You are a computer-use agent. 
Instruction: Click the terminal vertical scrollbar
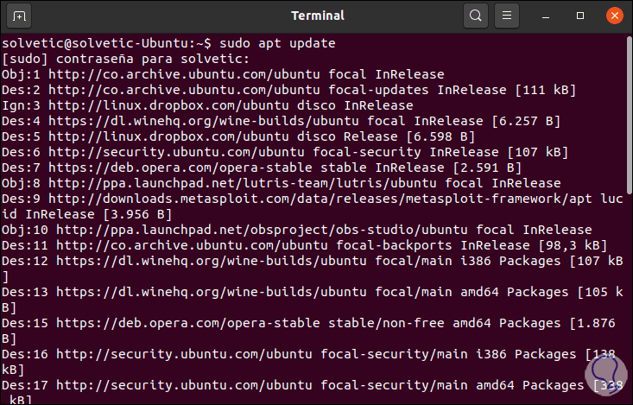coord(629,216)
